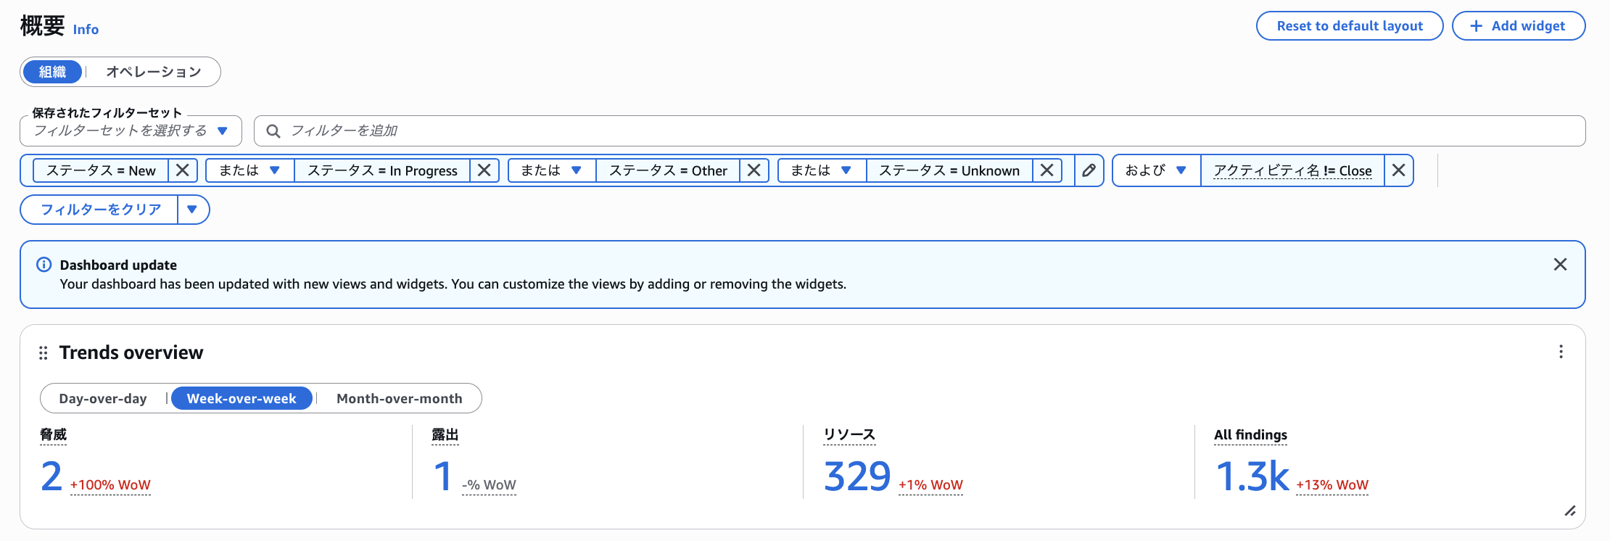Switch to the オペレーション tab

pos(153,72)
